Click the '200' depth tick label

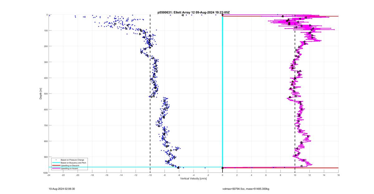[46, 46]
